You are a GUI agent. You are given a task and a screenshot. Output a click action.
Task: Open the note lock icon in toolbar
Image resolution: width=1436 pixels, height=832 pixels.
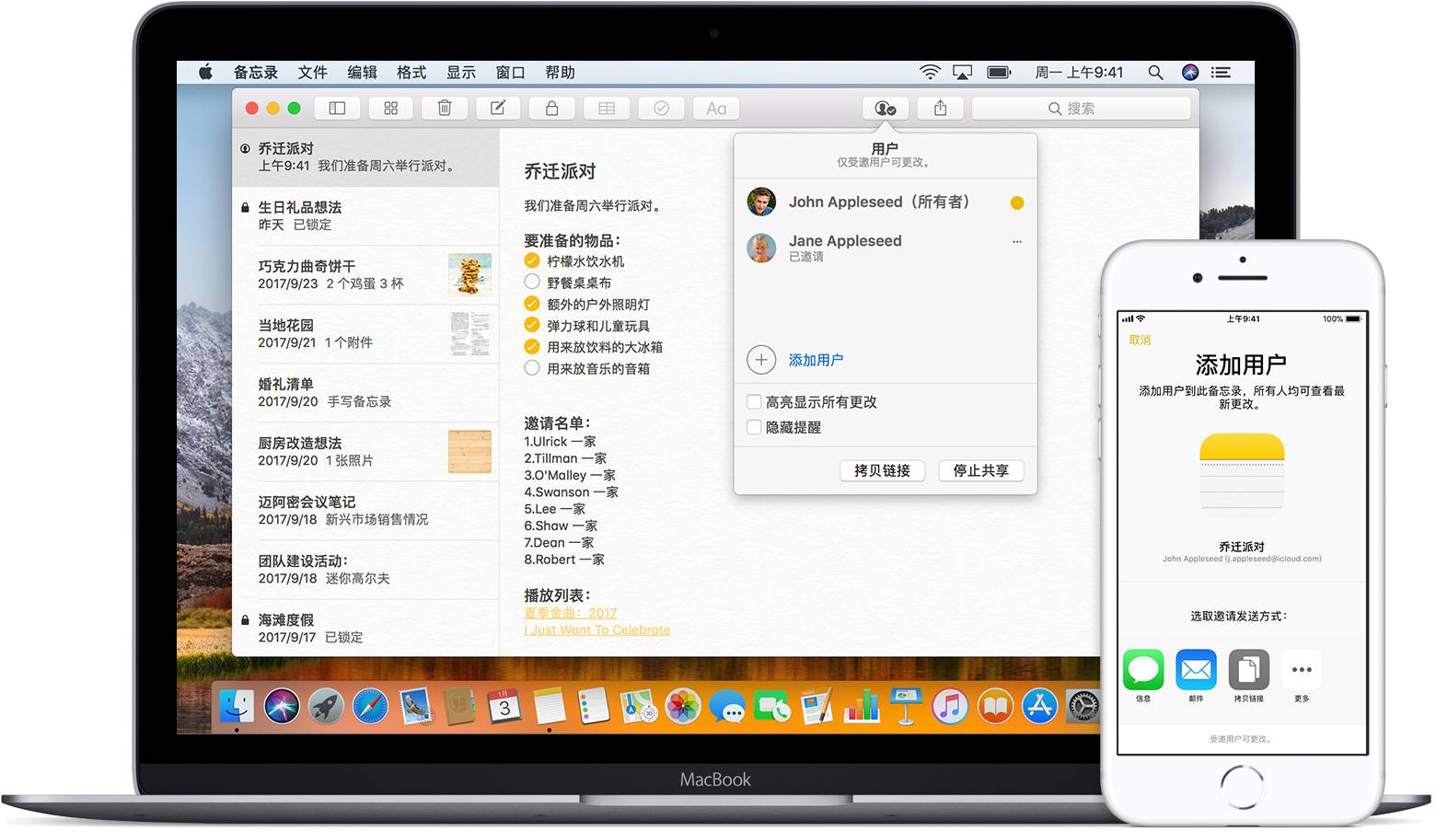pos(551,108)
